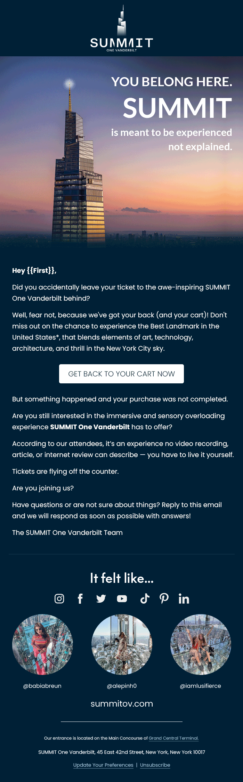Open the TikTok social icon
243x782 pixels.
[x=145, y=598]
